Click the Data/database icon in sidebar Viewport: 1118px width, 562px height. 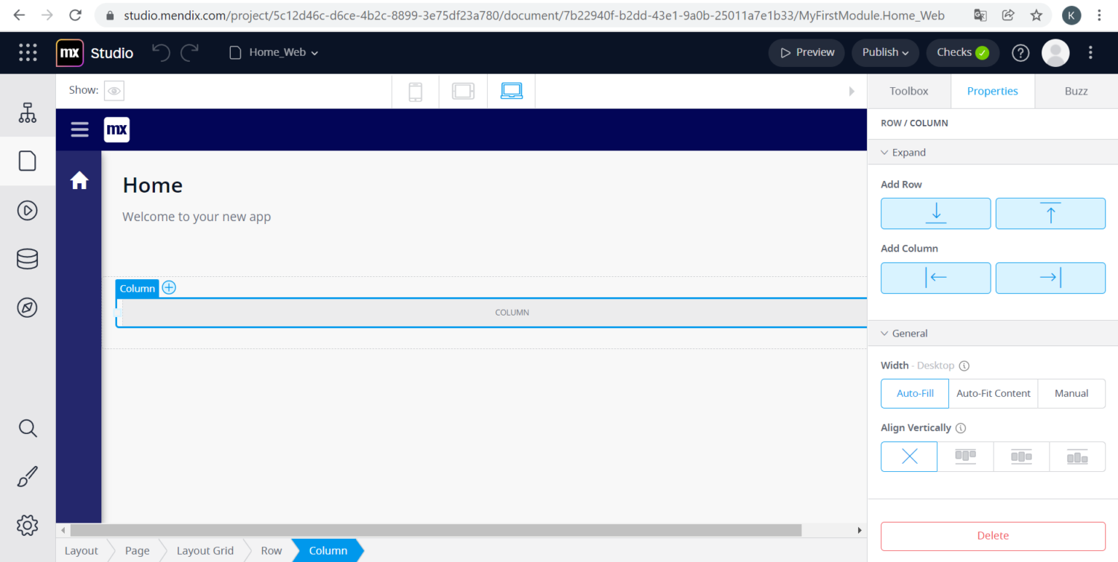[x=27, y=258]
